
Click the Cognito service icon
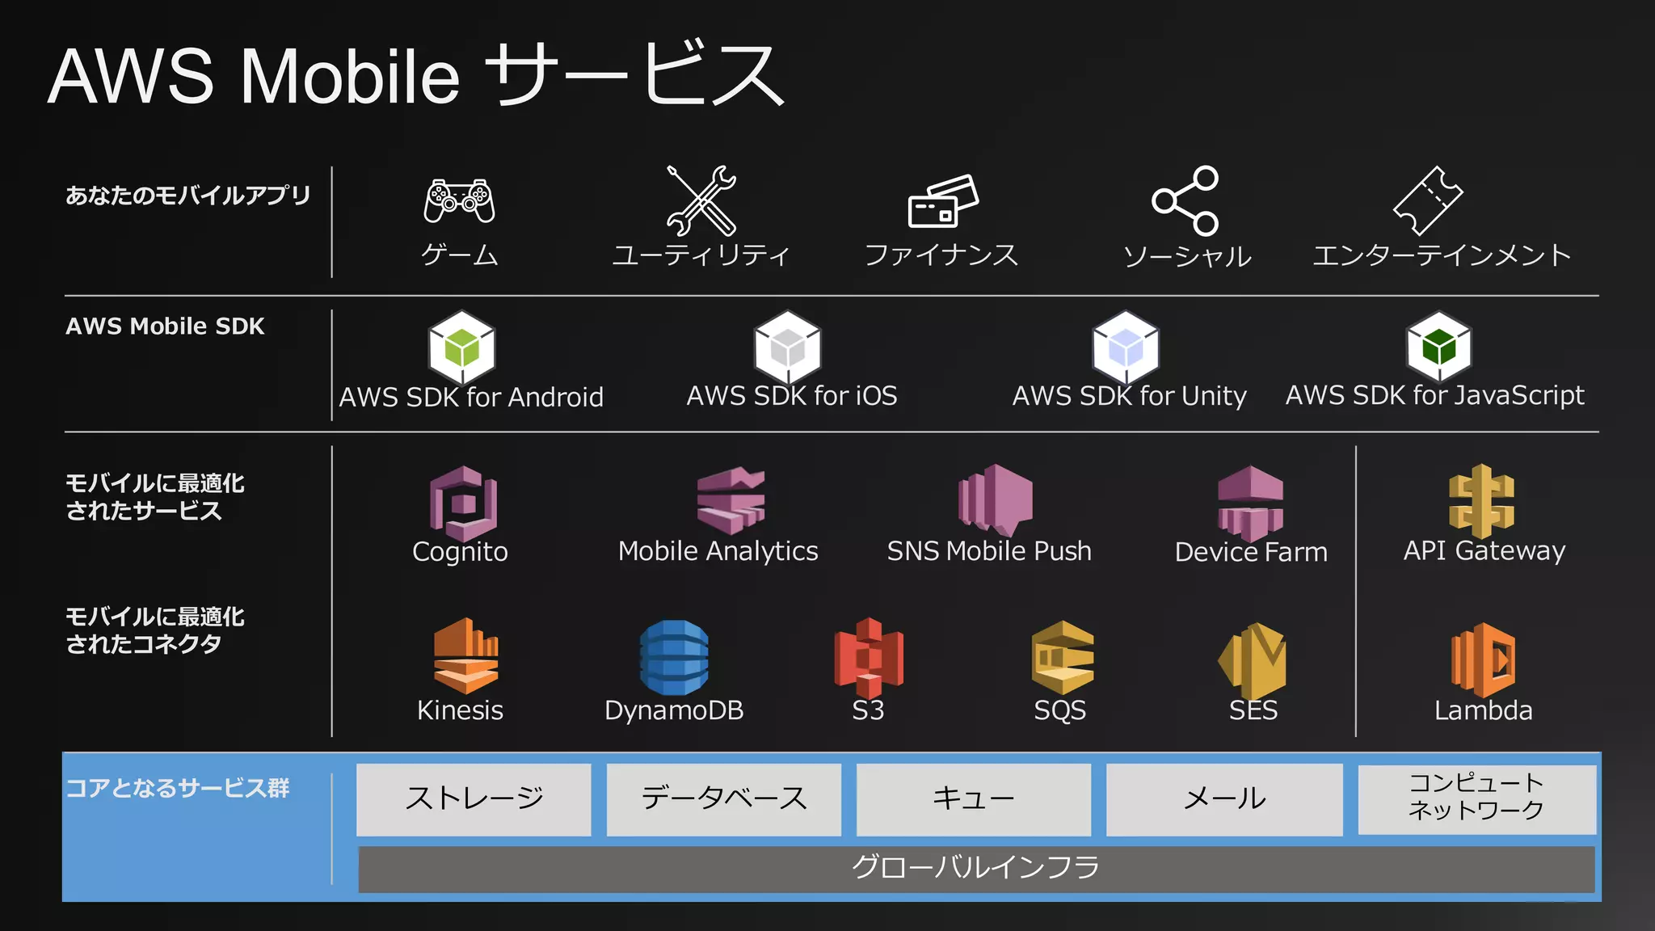(463, 503)
